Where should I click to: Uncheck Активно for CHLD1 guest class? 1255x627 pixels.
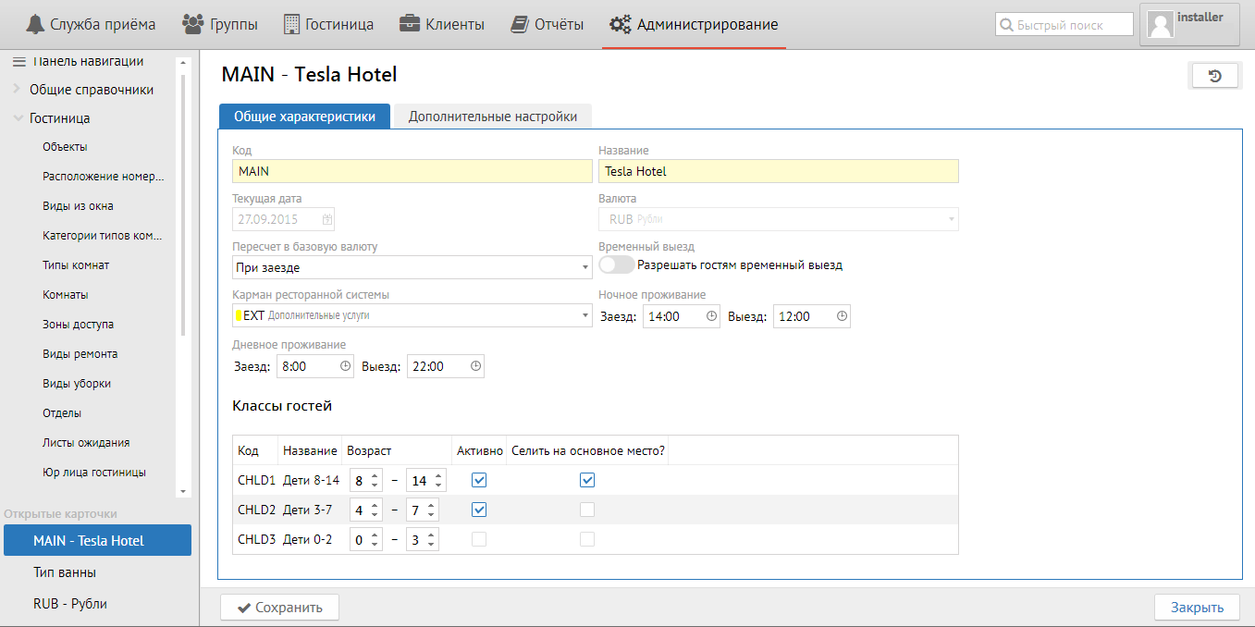(x=479, y=480)
